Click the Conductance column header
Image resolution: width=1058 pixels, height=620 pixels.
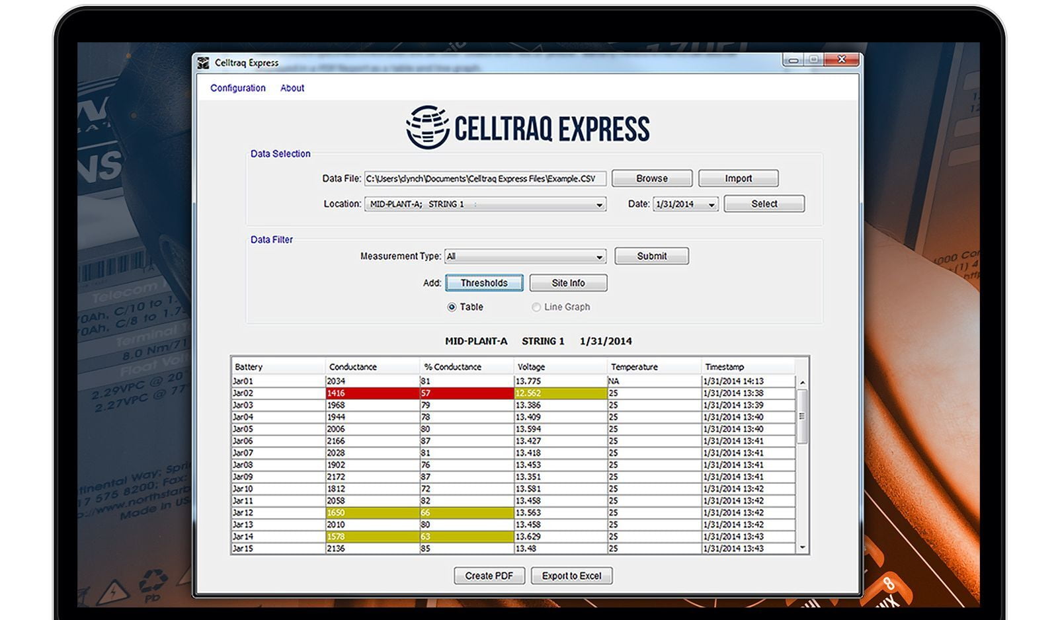pyautogui.click(x=372, y=367)
